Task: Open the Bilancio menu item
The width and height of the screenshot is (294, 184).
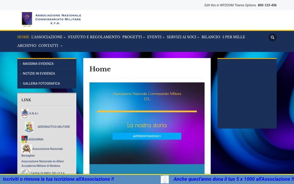Action: (x=211, y=37)
